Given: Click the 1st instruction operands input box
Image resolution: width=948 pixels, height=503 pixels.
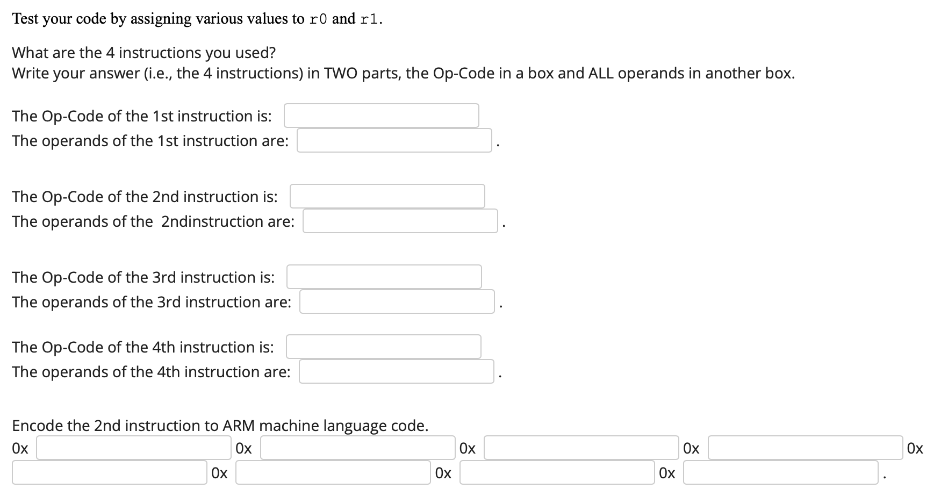Looking at the screenshot, I should tap(394, 140).
